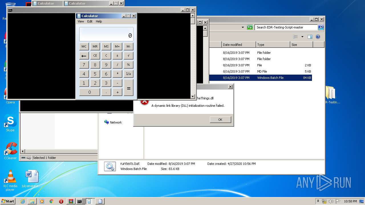Click the runtests.bat file icon in details pane
Image resolution: width=365 pixels, height=205 pixels.
tap(110, 166)
